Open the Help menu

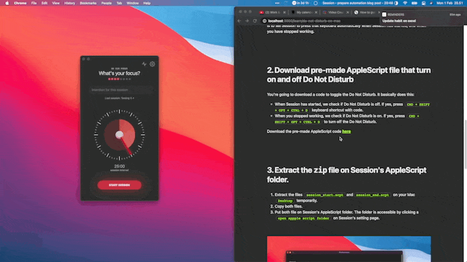coord(147,3)
